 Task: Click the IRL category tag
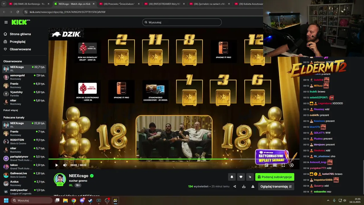point(71,185)
